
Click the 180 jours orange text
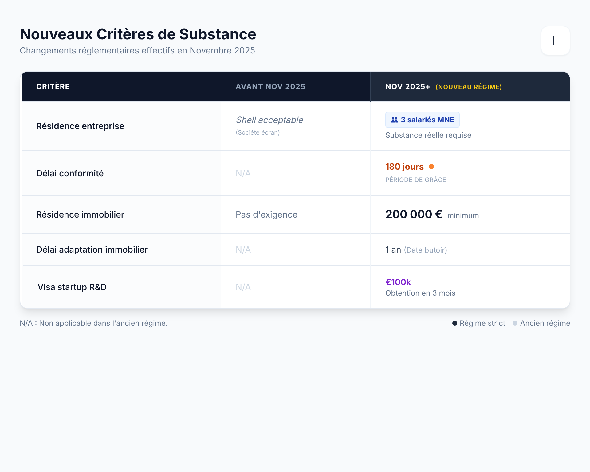point(404,167)
